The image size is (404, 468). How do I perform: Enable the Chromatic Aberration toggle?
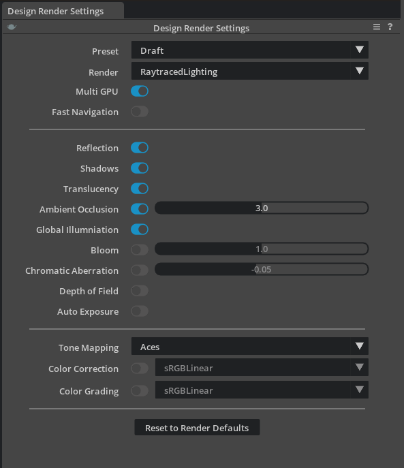(140, 270)
